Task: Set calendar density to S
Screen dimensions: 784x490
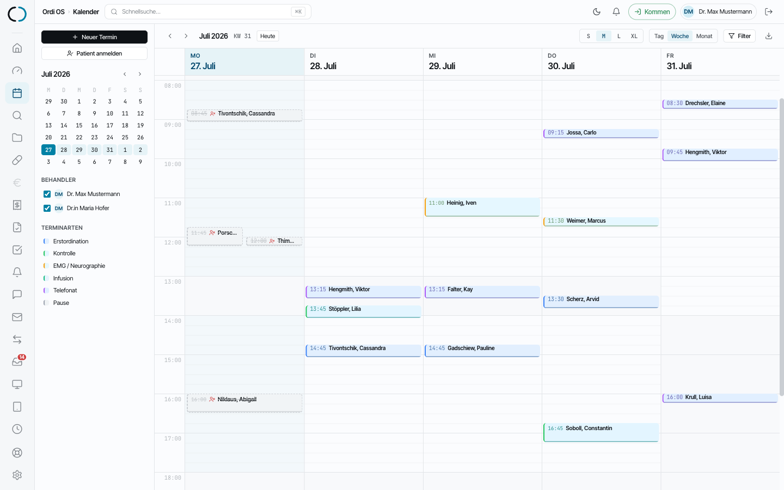Action: (x=588, y=36)
